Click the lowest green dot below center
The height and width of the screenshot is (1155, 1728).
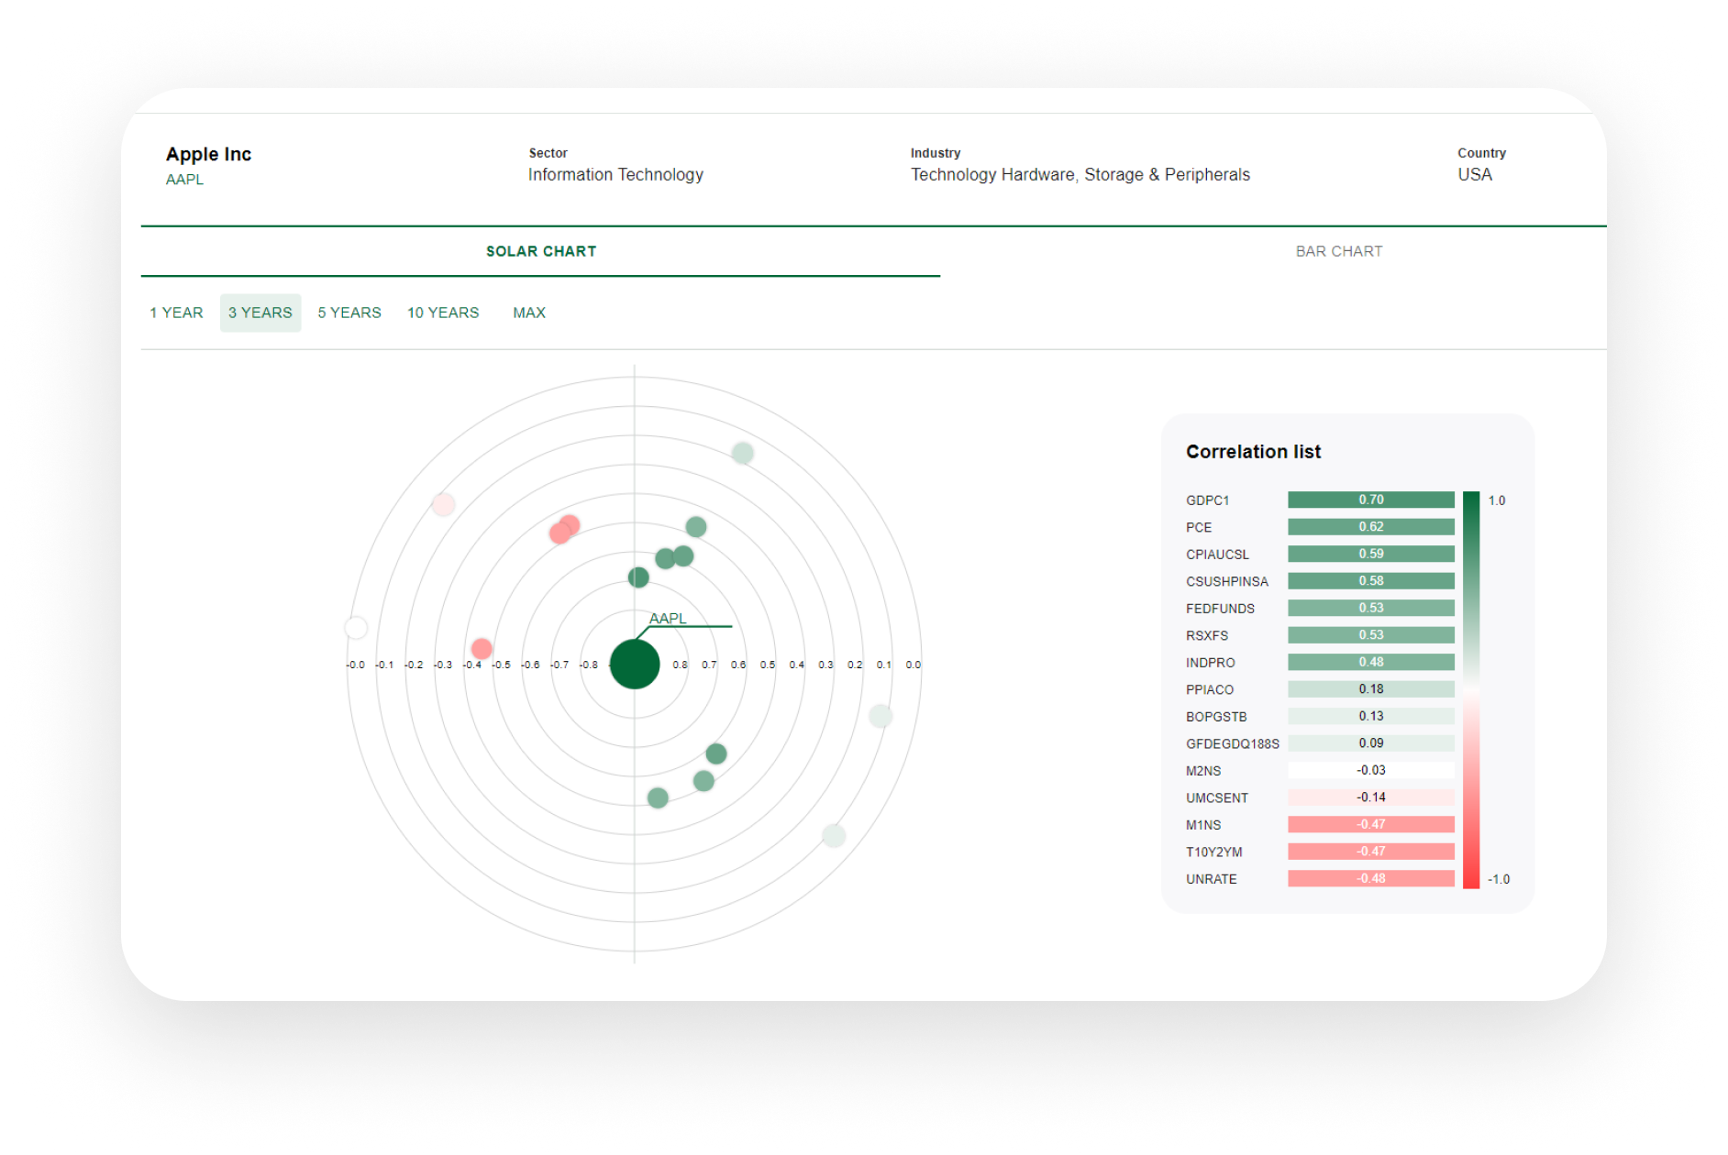(658, 797)
